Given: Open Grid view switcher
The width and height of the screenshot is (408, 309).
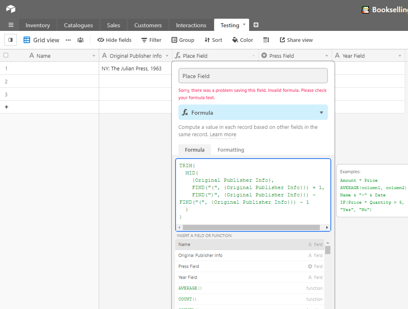Looking at the screenshot, I should tap(41, 40).
